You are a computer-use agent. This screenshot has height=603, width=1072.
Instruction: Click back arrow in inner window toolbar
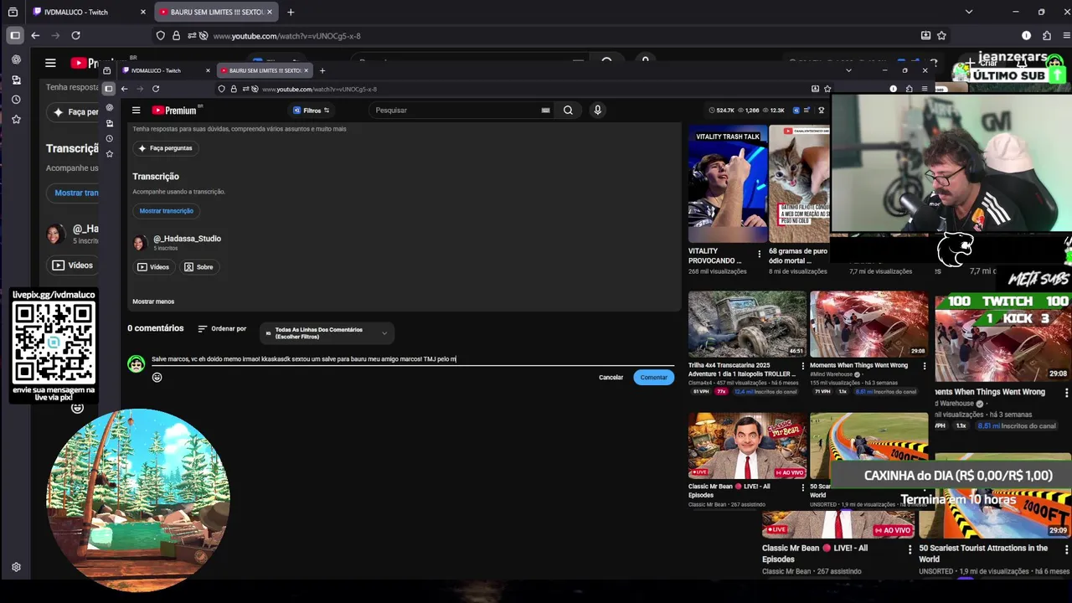point(124,89)
